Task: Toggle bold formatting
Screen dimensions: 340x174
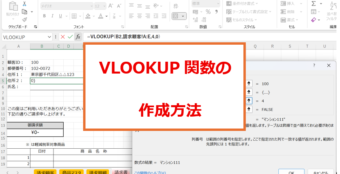Action: (x=44, y=16)
